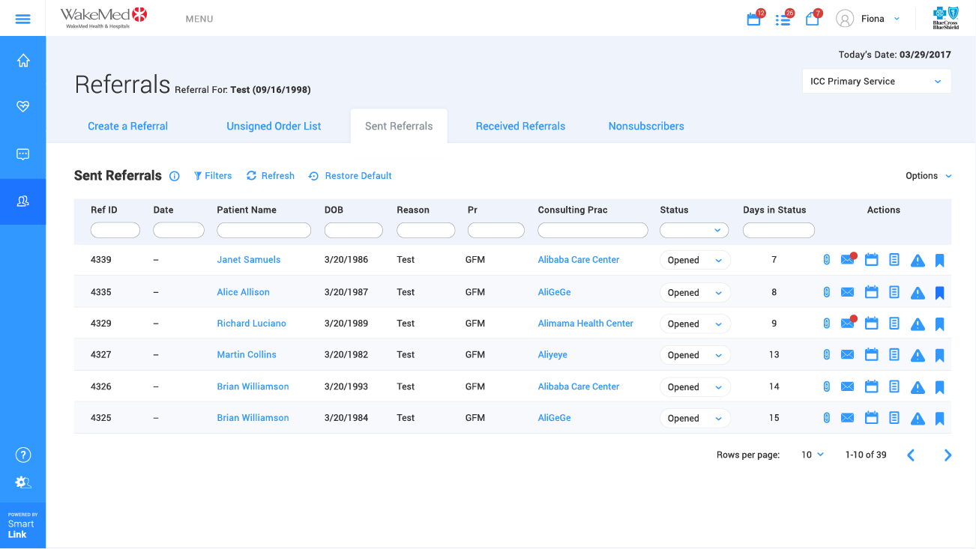Click the Patient Name filter field

pos(264,231)
